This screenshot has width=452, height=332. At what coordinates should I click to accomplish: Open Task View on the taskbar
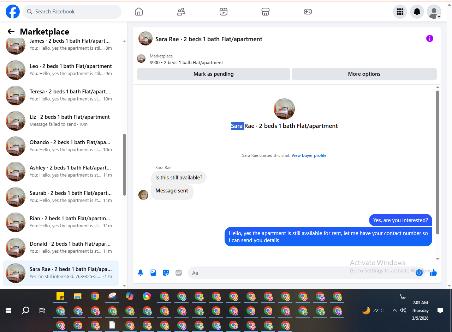[x=42, y=311]
